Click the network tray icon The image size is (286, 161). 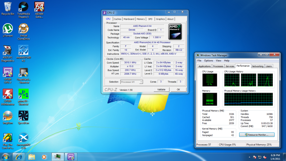[x=260, y=157]
